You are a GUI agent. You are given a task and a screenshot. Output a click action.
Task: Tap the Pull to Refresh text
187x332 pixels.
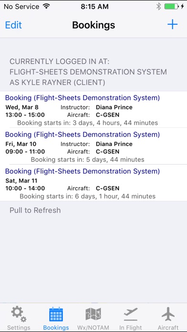(35, 210)
